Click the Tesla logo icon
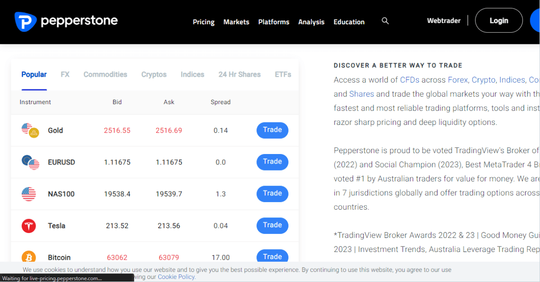Image resolution: width=540 pixels, height=282 pixels. coord(28,225)
